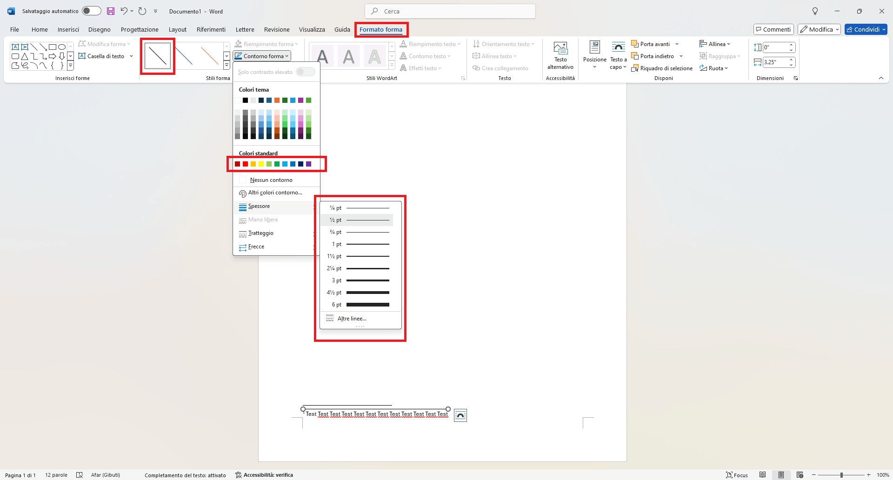Expand the shape styles gallery
This screenshot has width=893, height=480.
(227, 66)
